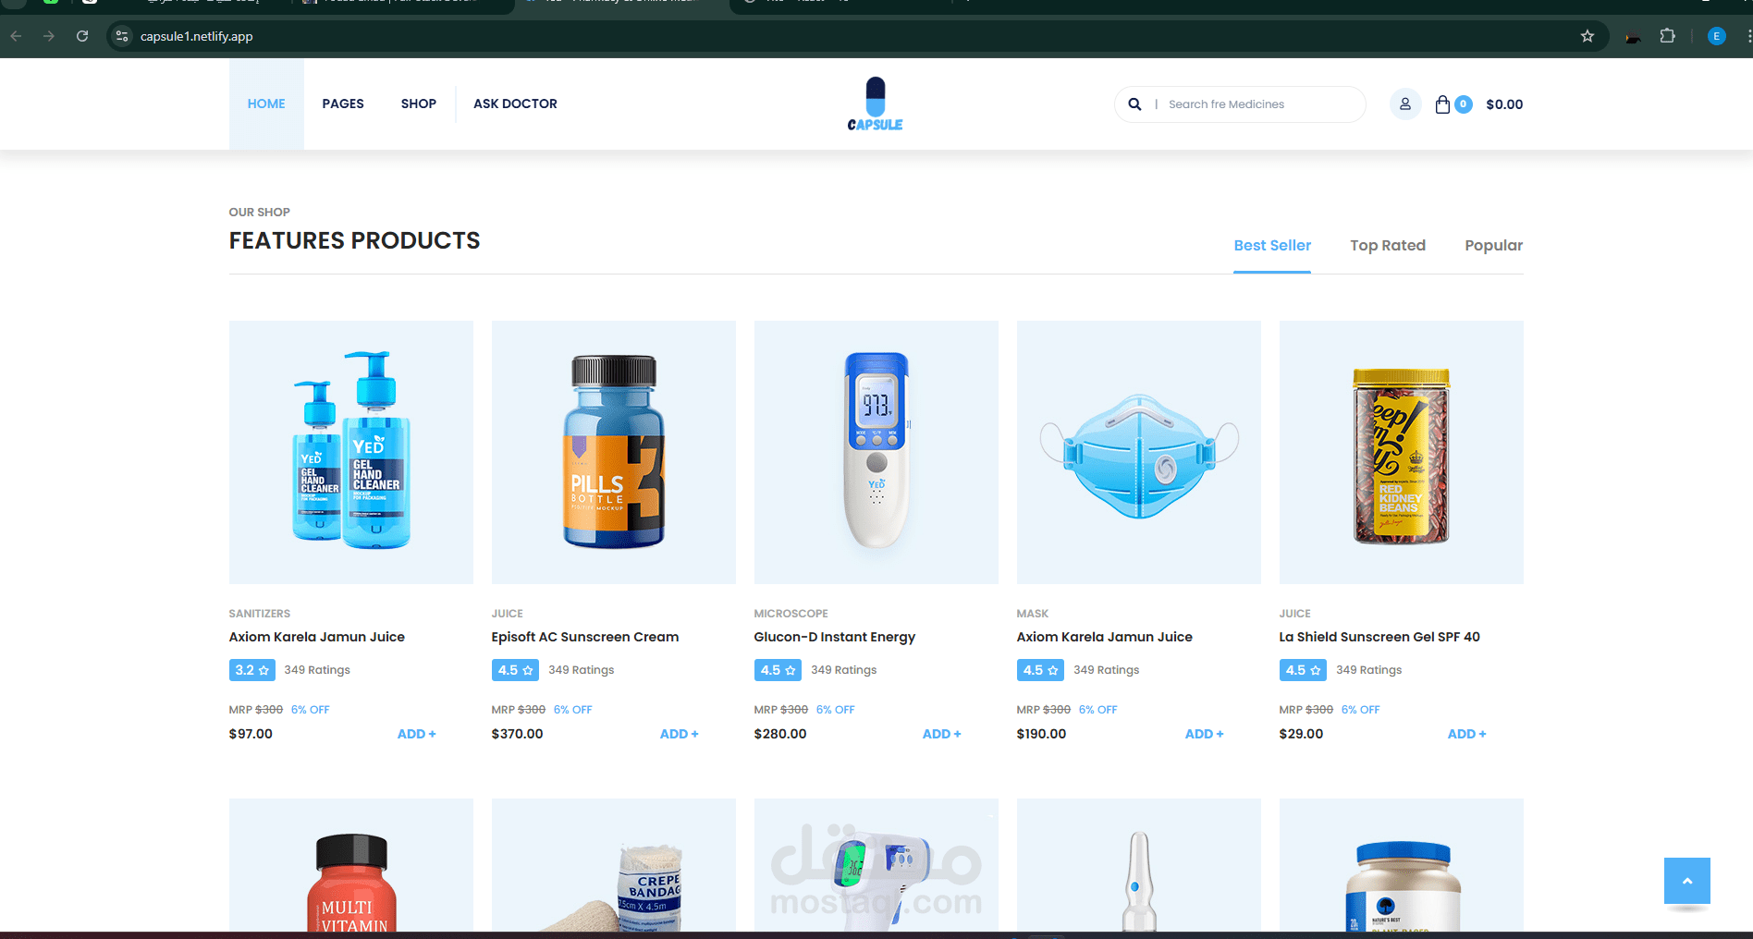This screenshot has width=1753, height=939.
Task: Bookmark this page with the star icon
Action: pyautogui.click(x=1588, y=36)
